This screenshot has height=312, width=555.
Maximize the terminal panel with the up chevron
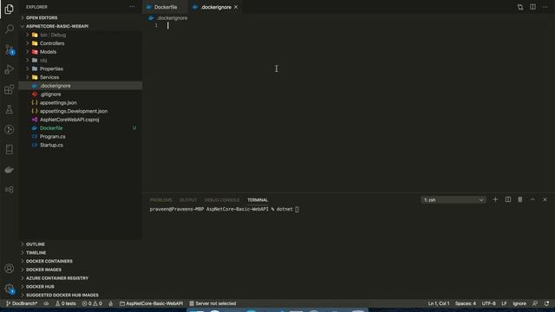(x=532, y=199)
